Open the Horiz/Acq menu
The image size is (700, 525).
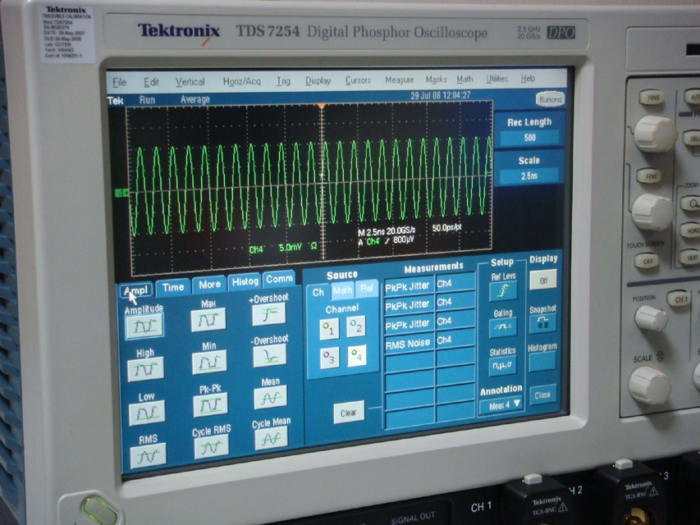[241, 81]
